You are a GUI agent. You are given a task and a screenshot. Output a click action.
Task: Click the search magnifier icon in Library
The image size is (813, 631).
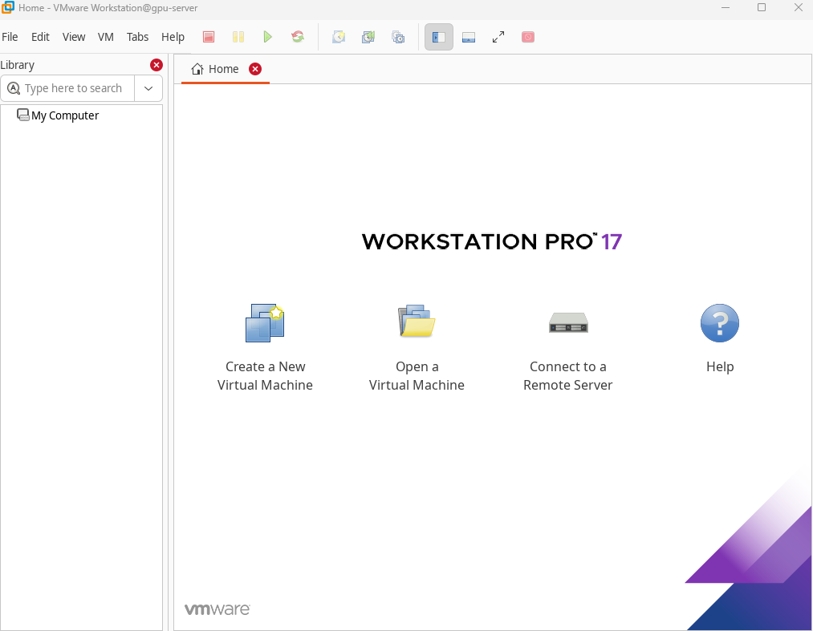click(x=14, y=88)
